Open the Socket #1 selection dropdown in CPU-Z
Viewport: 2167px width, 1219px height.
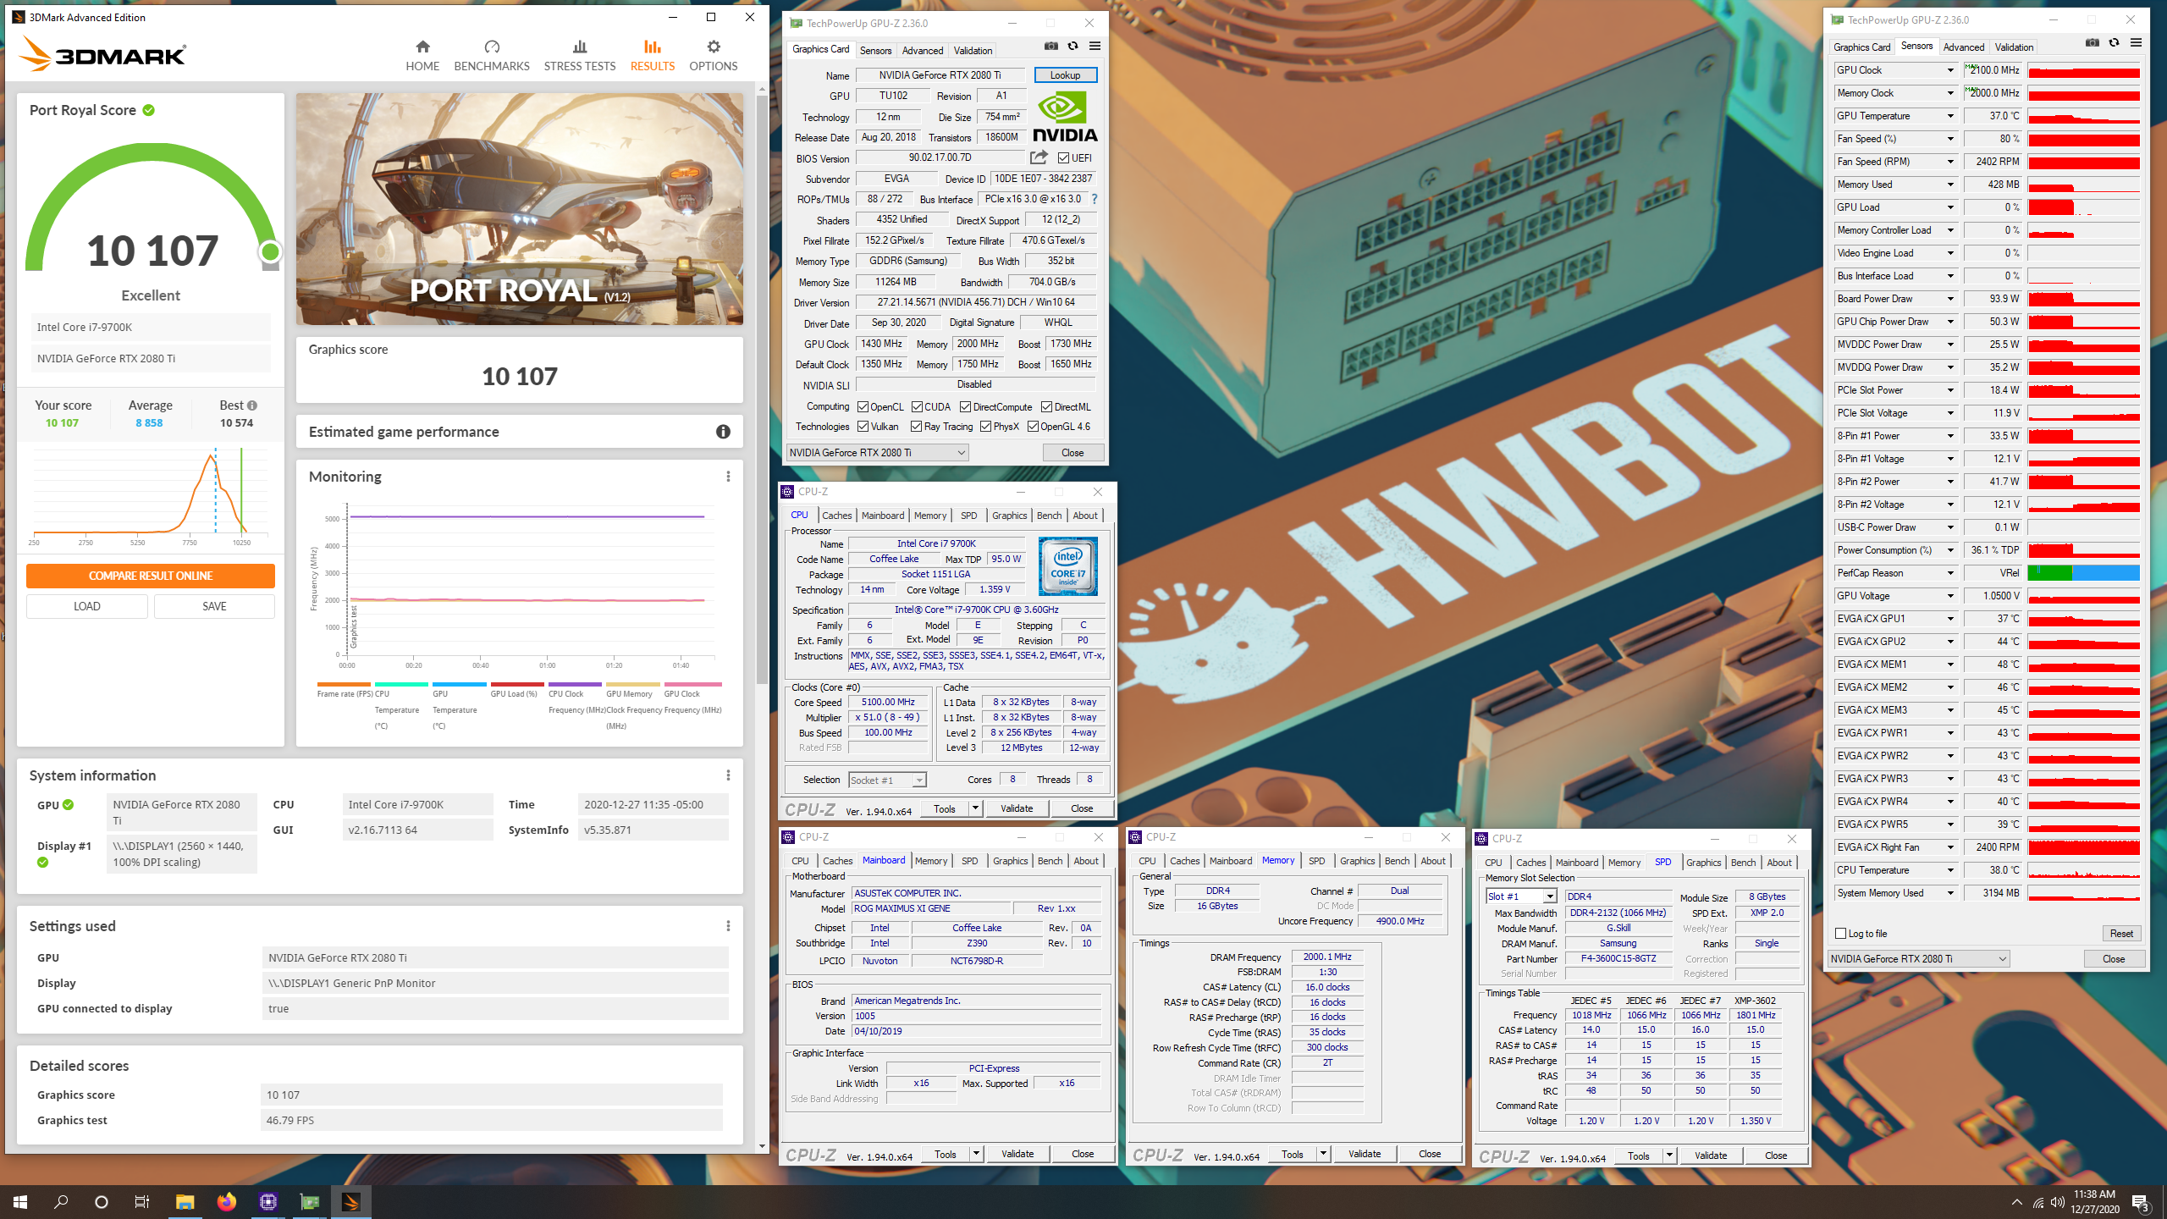[x=887, y=780]
